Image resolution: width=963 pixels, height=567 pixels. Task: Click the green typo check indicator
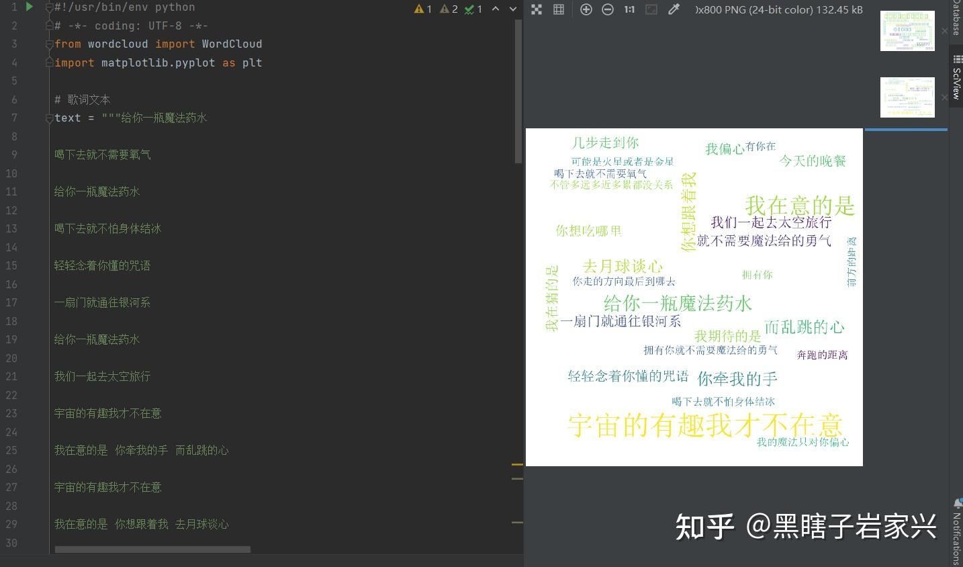click(x=473, y=9)
